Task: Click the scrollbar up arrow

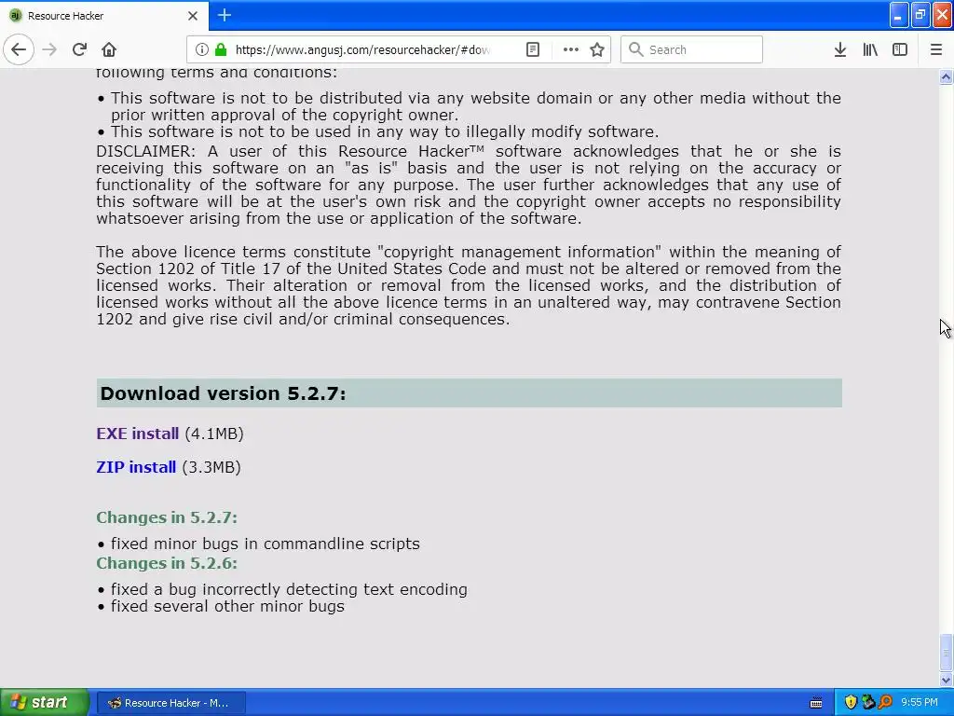Action: (947, 76)
